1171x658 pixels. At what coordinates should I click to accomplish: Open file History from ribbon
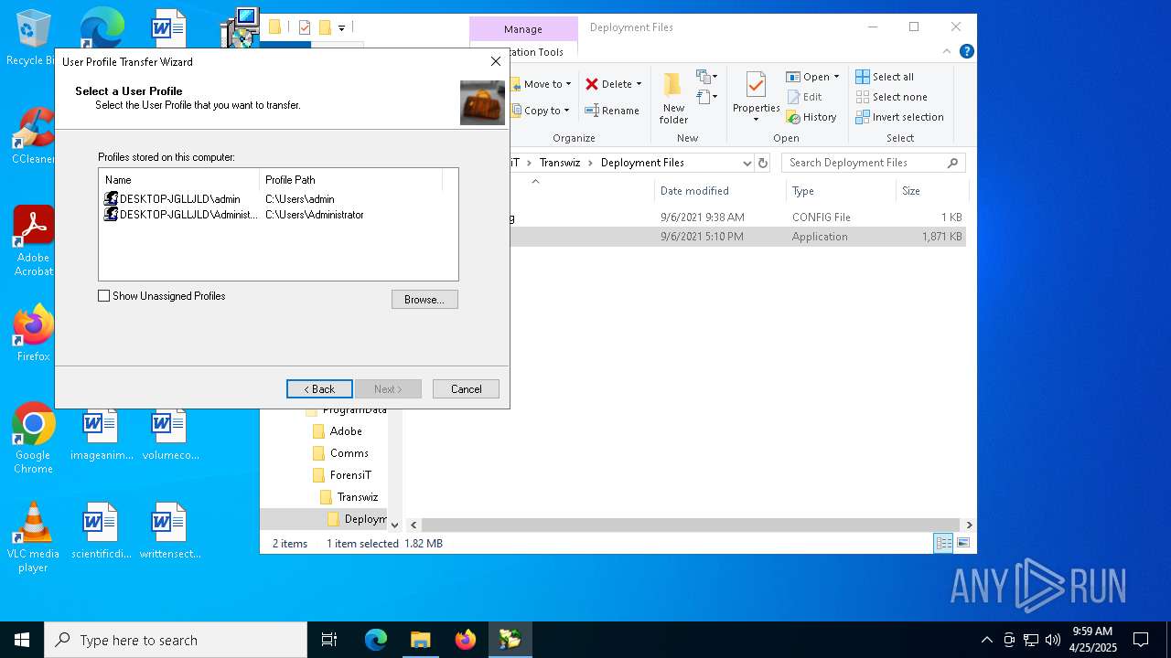811,117
